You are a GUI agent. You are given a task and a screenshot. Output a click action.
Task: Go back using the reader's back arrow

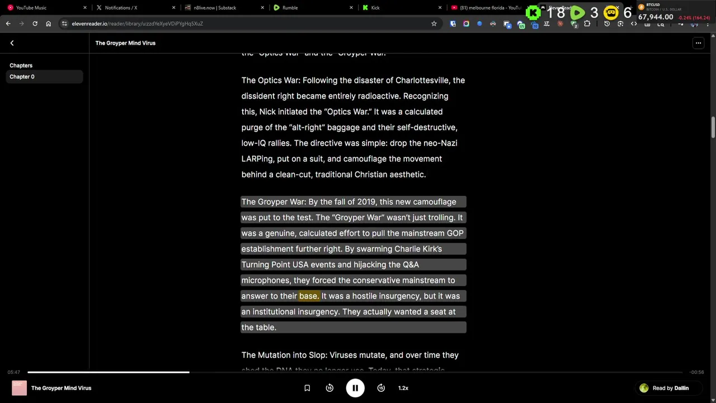(x=12, y=43)
